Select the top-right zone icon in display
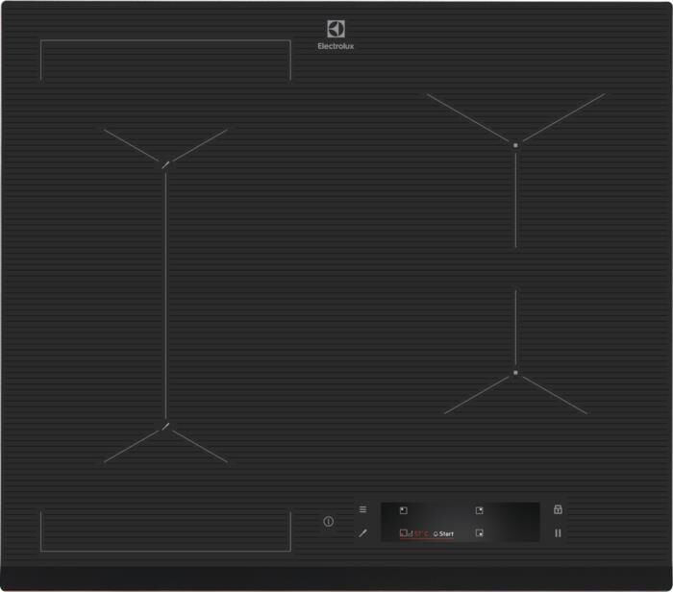The width and height of the screenshot is (673, 592). pyautogui.click(x=479, y=510)
